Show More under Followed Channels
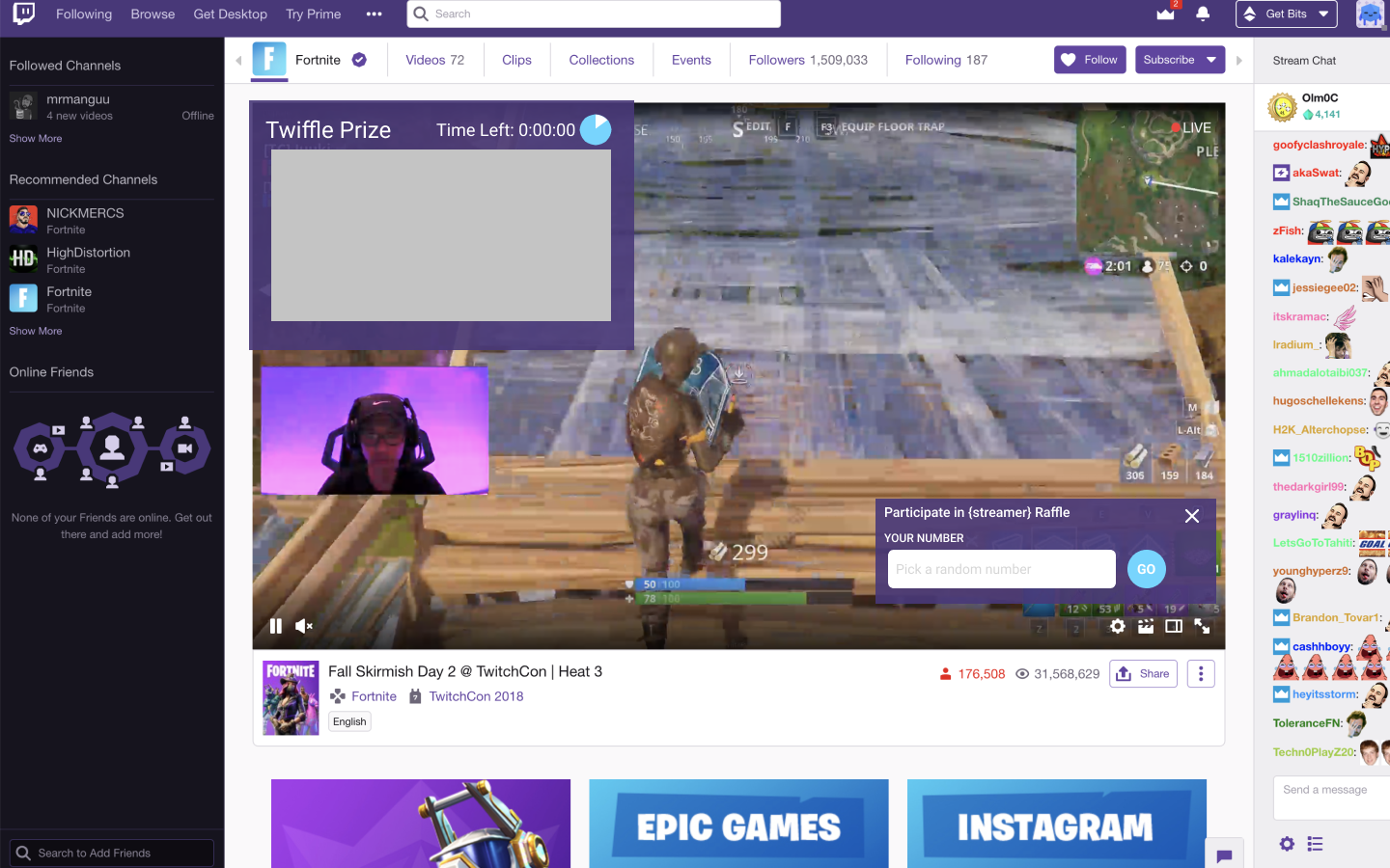Viewport: 1390px width, 868px height. (36, 139)
